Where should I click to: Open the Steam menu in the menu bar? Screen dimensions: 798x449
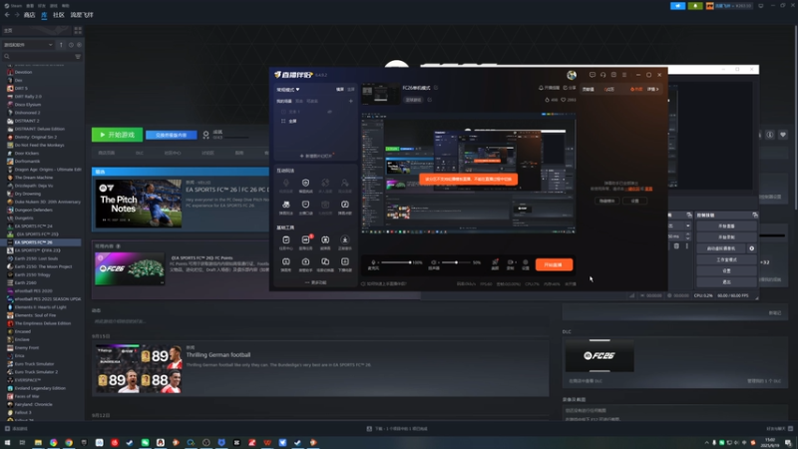[14, 6]
